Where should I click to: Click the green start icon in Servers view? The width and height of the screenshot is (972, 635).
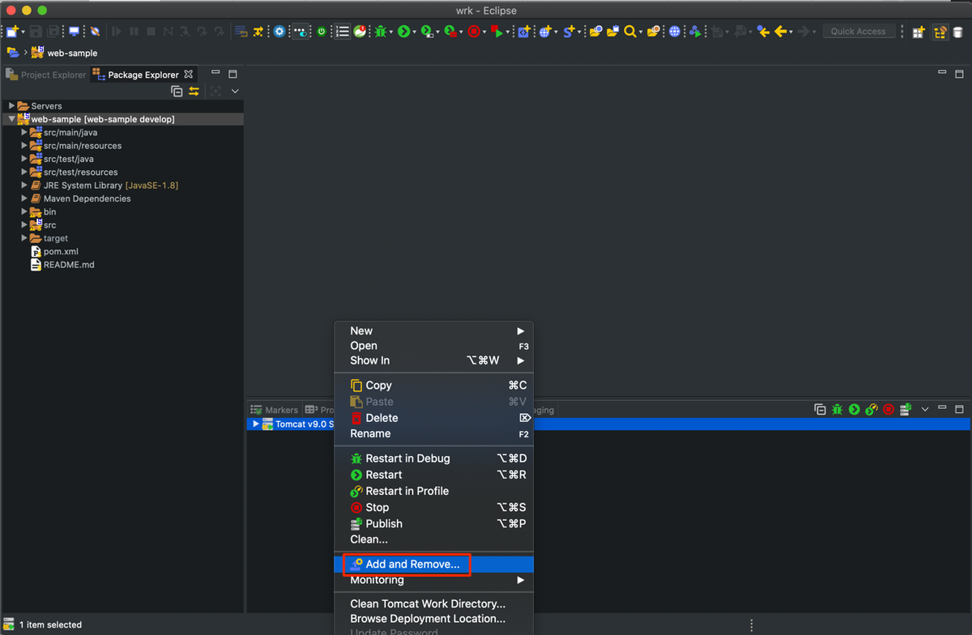pos(855,409)
